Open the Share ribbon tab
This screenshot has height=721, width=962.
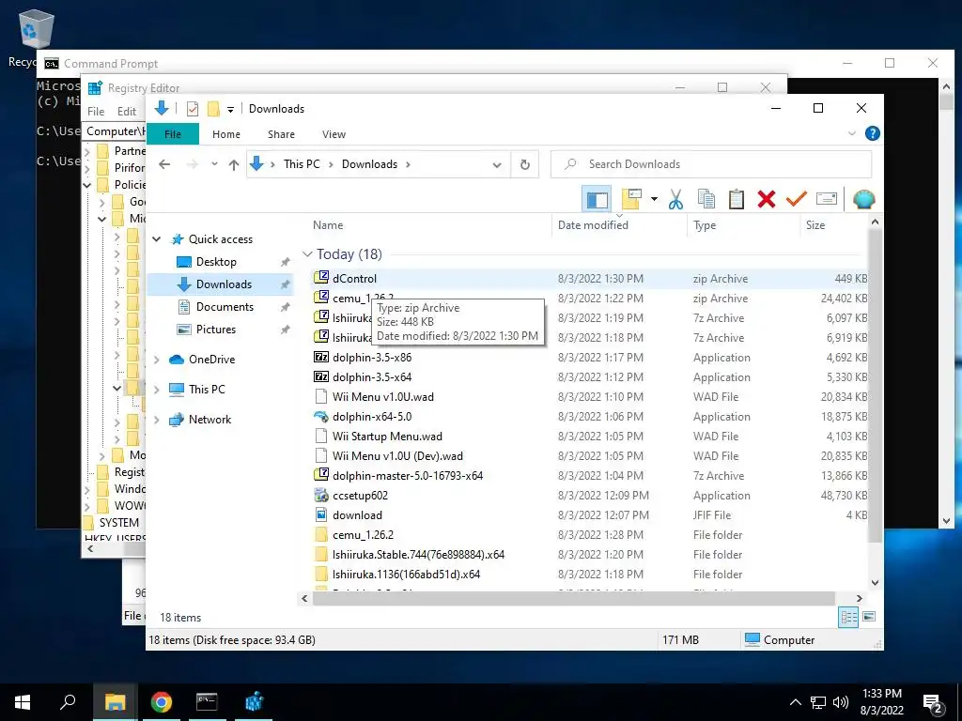click(x=281, y=134)
